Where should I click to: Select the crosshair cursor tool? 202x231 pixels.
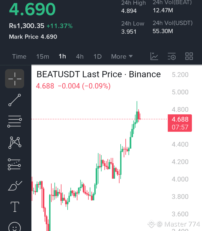pyautogui.click(x=15, y=79)
